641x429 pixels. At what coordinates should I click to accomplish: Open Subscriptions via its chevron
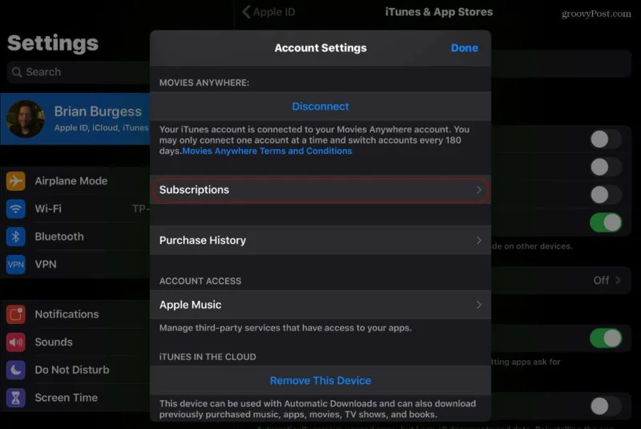pos(478,190)
